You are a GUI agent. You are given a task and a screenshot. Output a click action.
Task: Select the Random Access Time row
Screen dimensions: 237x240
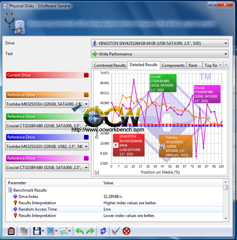117,209
